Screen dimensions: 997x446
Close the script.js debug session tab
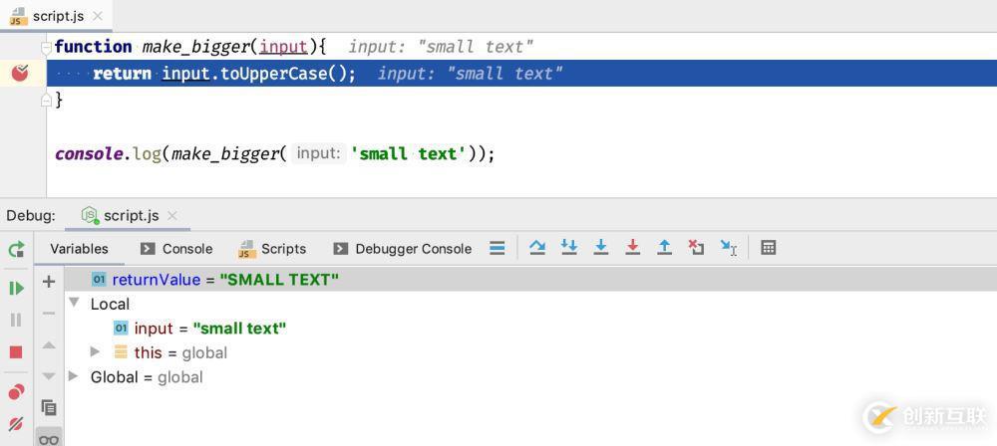(171, 216)
